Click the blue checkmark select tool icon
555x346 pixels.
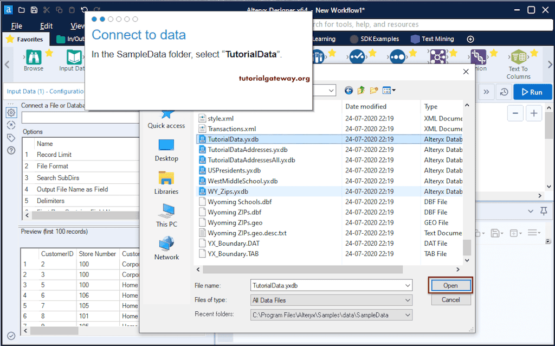pos(357,57)
